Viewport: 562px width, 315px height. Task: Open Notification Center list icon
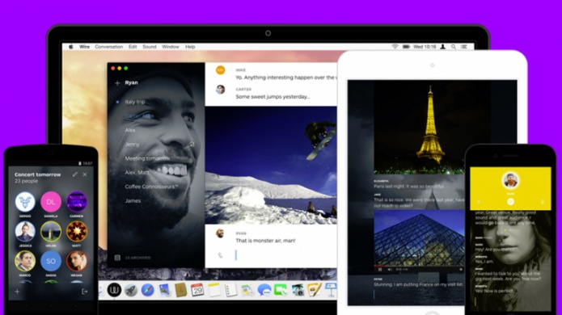click(x=464, y=47)
